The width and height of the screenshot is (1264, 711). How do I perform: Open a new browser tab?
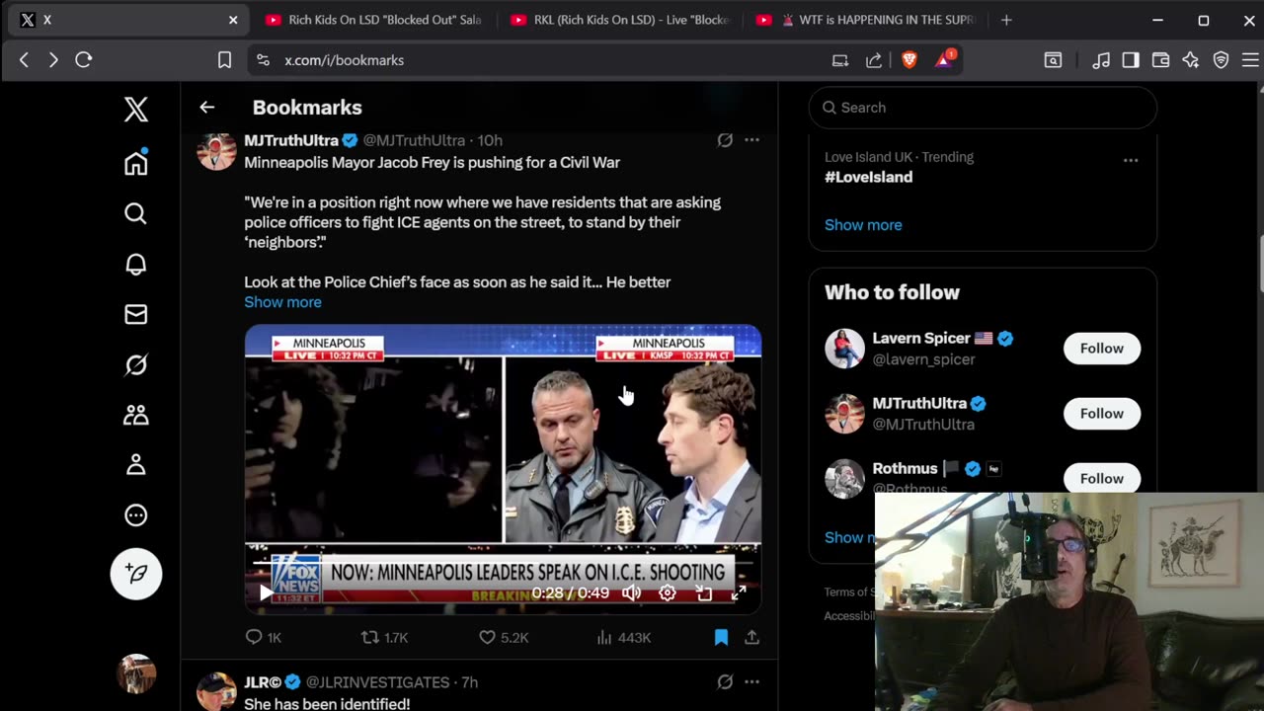click(x=1006, y=20)
